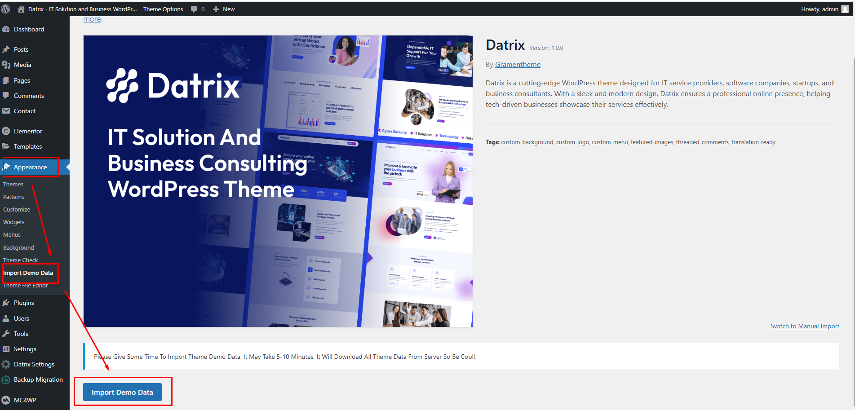Click the home icon beside site title
Screen dimensions: 855x410
[x=21, y=9]
